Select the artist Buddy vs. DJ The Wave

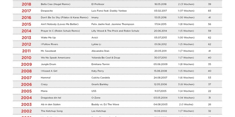[x=106, y=105]
